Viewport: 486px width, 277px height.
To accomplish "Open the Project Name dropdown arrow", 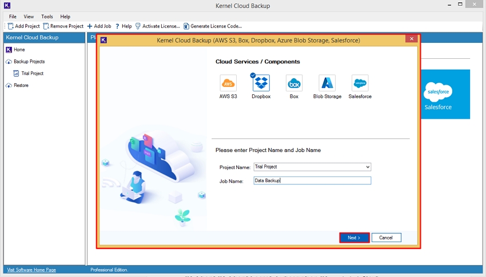I will tap(368, 167).
